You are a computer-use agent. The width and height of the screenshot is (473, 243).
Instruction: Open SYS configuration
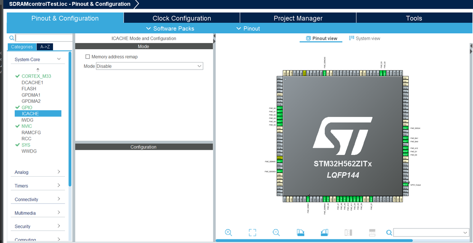26,145
